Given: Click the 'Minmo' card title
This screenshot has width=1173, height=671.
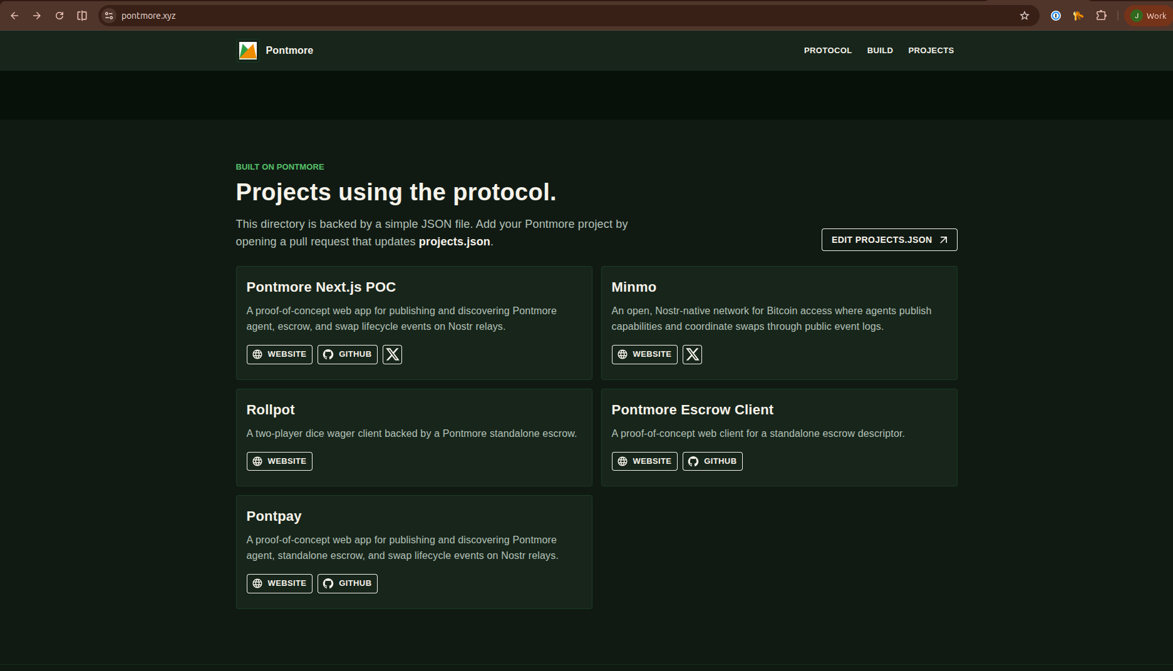Looking at the screenshot, I should [x=634, y=287].
